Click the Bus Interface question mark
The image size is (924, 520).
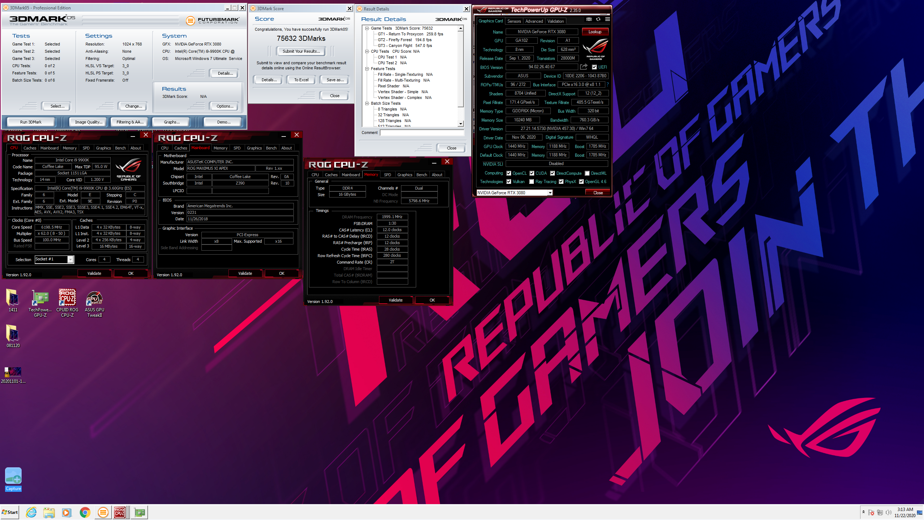pos(607,84)
